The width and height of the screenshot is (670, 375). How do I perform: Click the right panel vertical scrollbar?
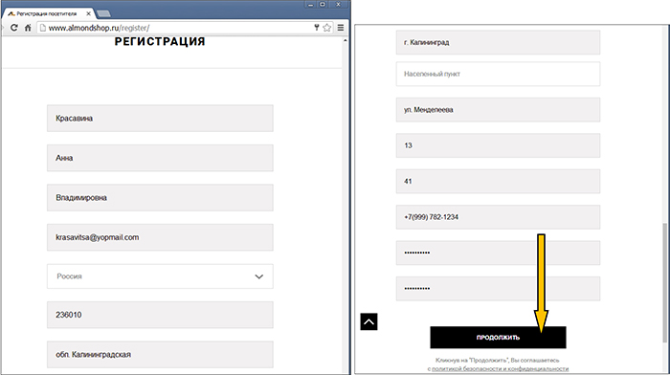664,282
